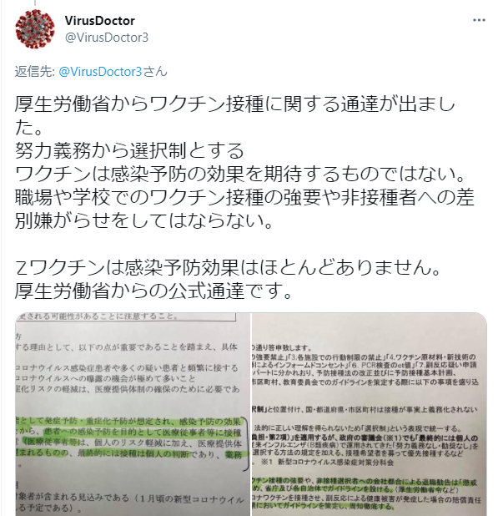Open the three-dot more options menu

pos(479,20)
